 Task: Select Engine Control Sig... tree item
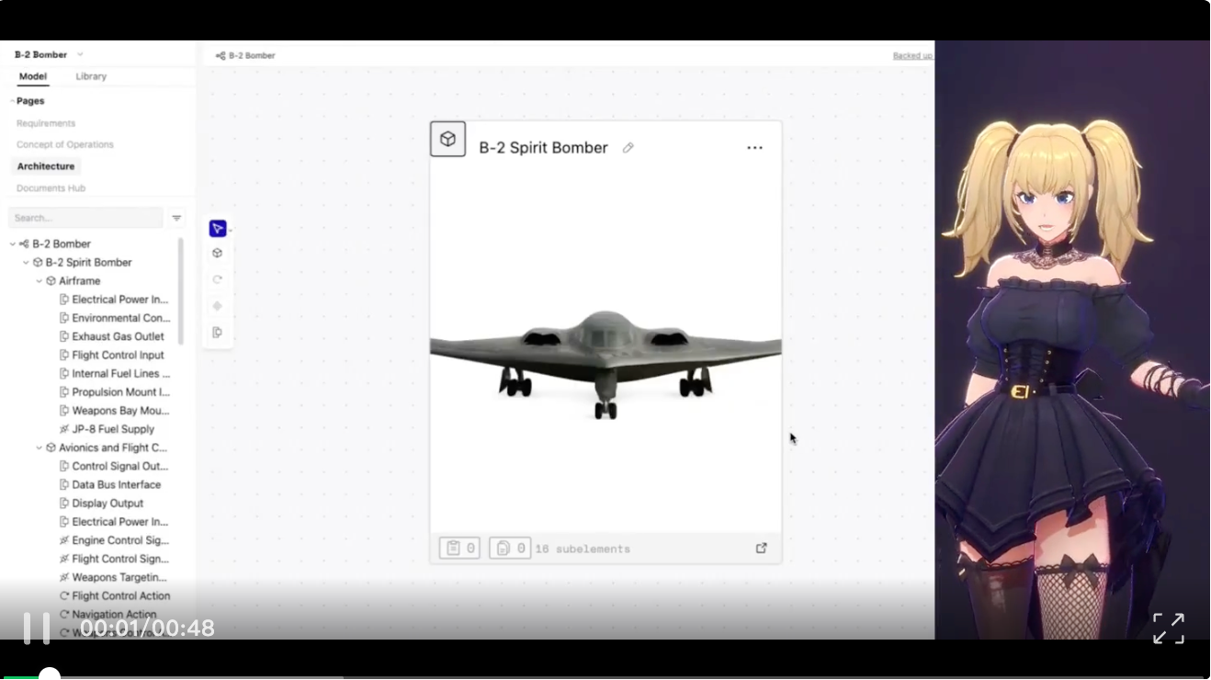(113, 540)
